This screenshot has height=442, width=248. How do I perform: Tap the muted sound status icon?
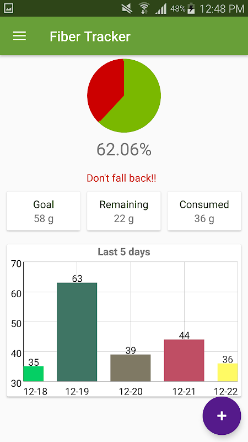127,9
